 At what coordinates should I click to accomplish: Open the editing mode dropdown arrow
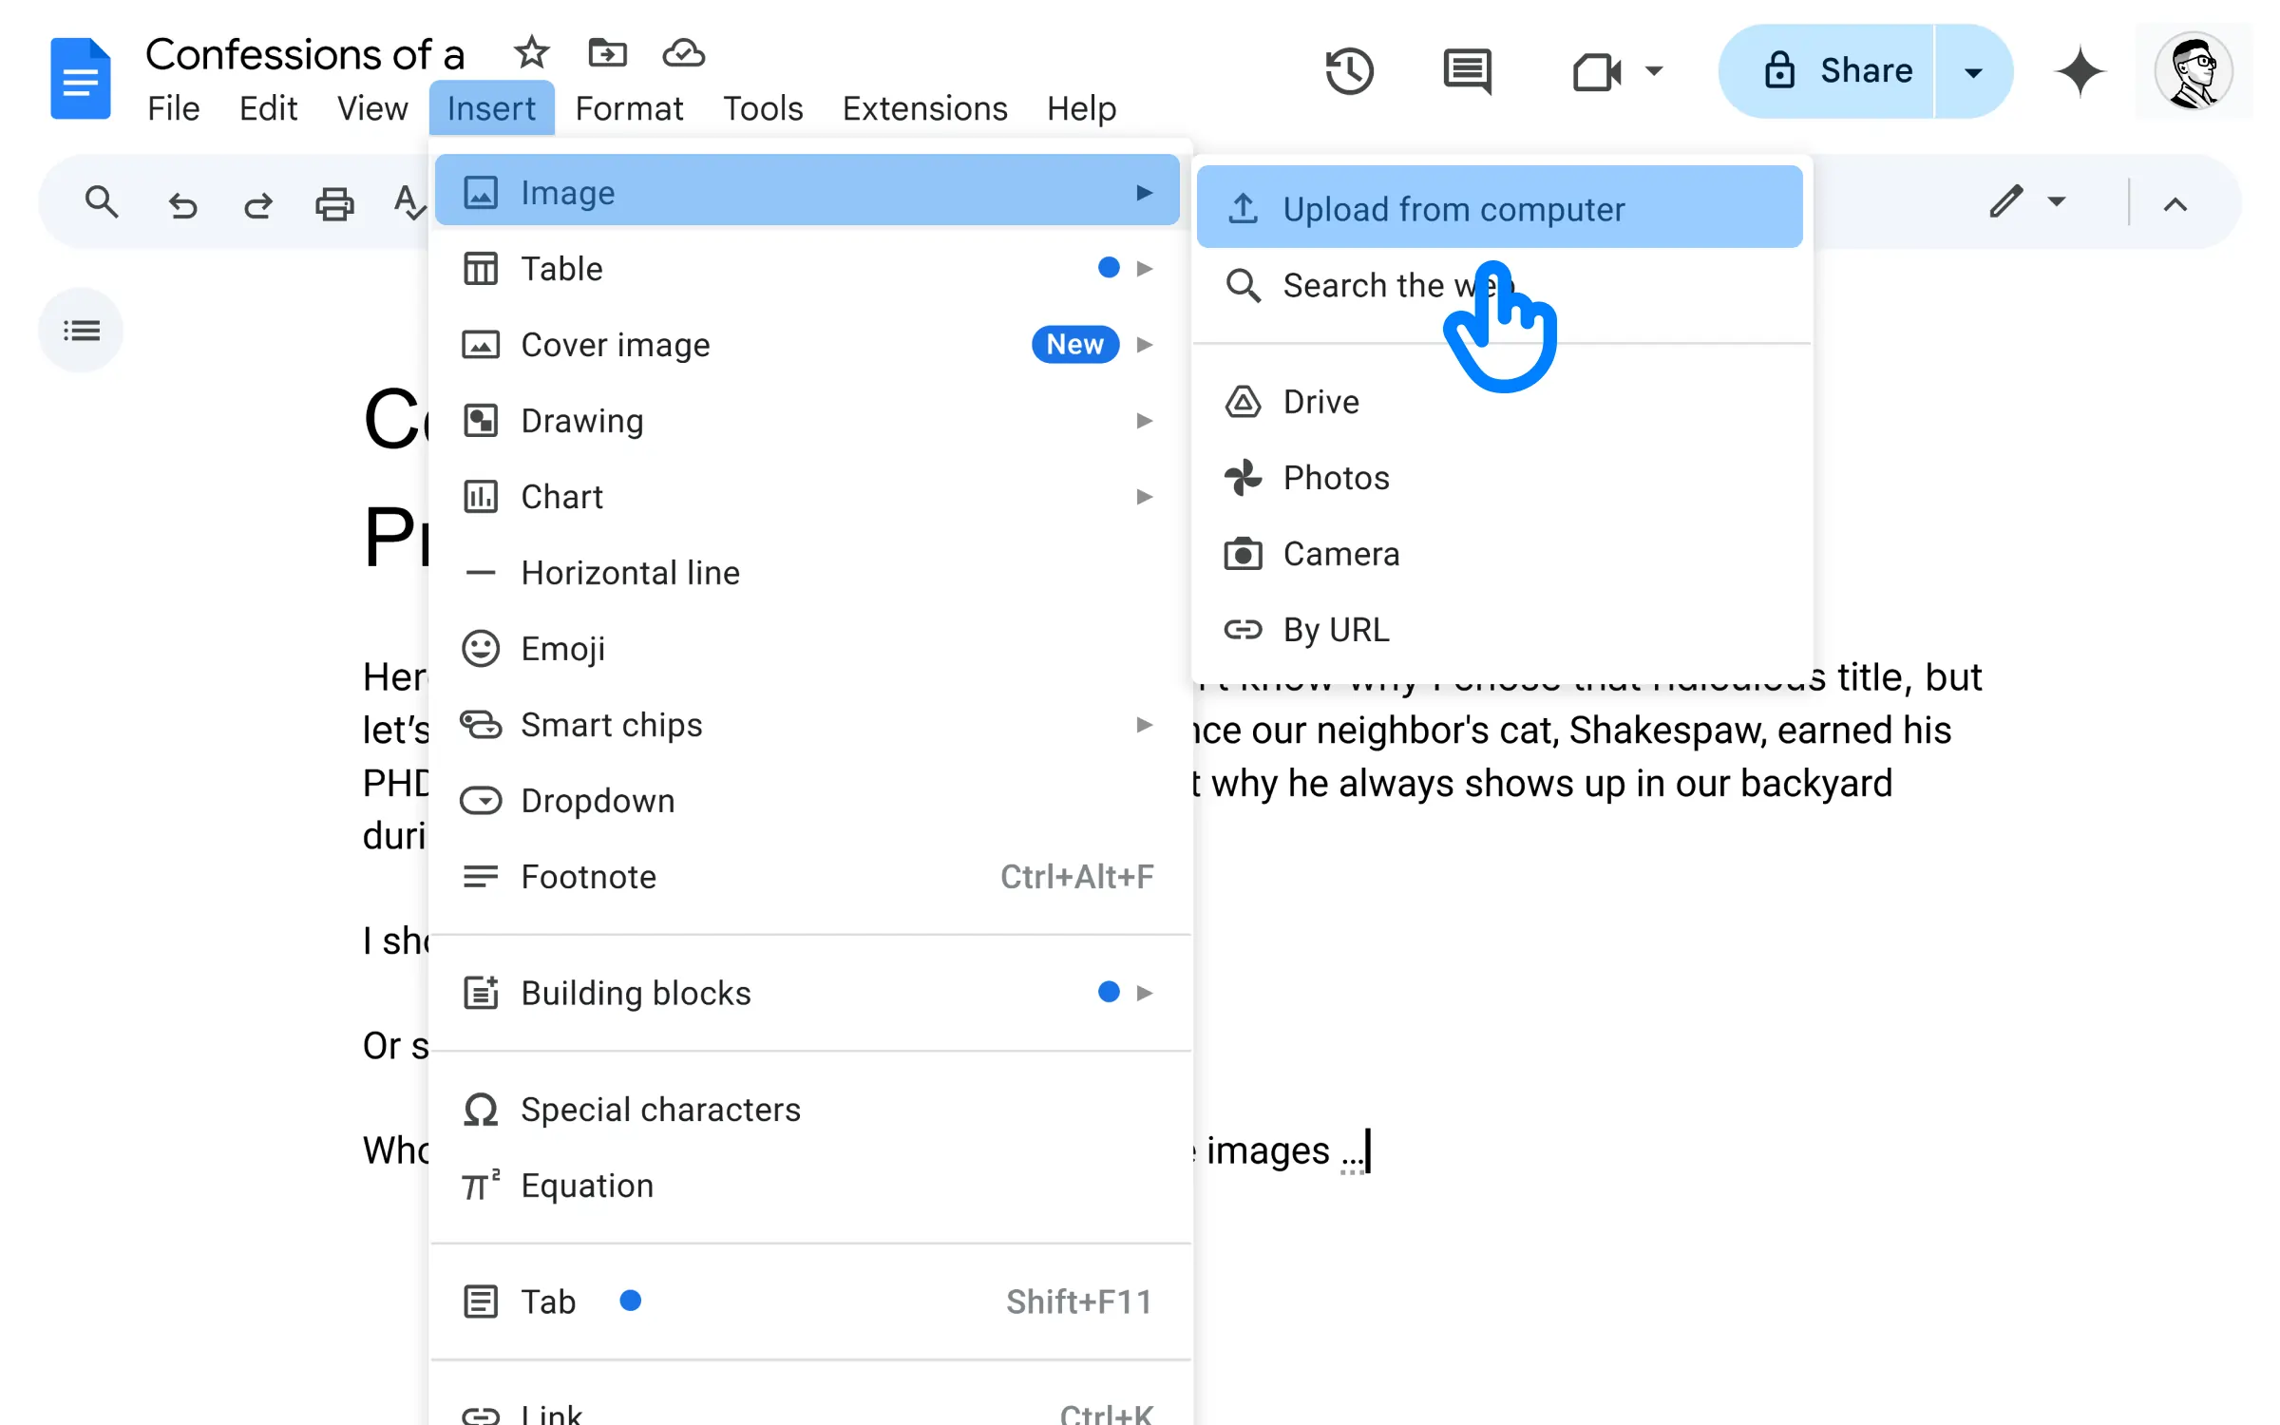click(2057, 201)
